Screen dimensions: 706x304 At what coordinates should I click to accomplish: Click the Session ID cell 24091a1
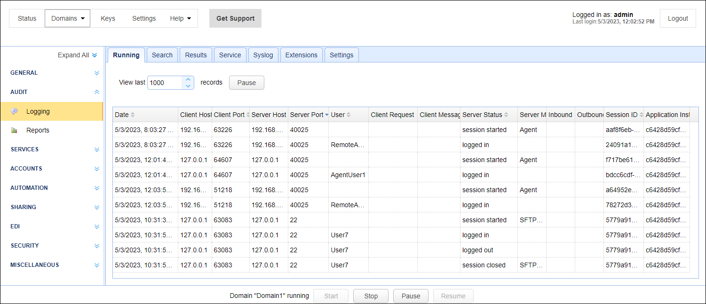pos(623,145)
